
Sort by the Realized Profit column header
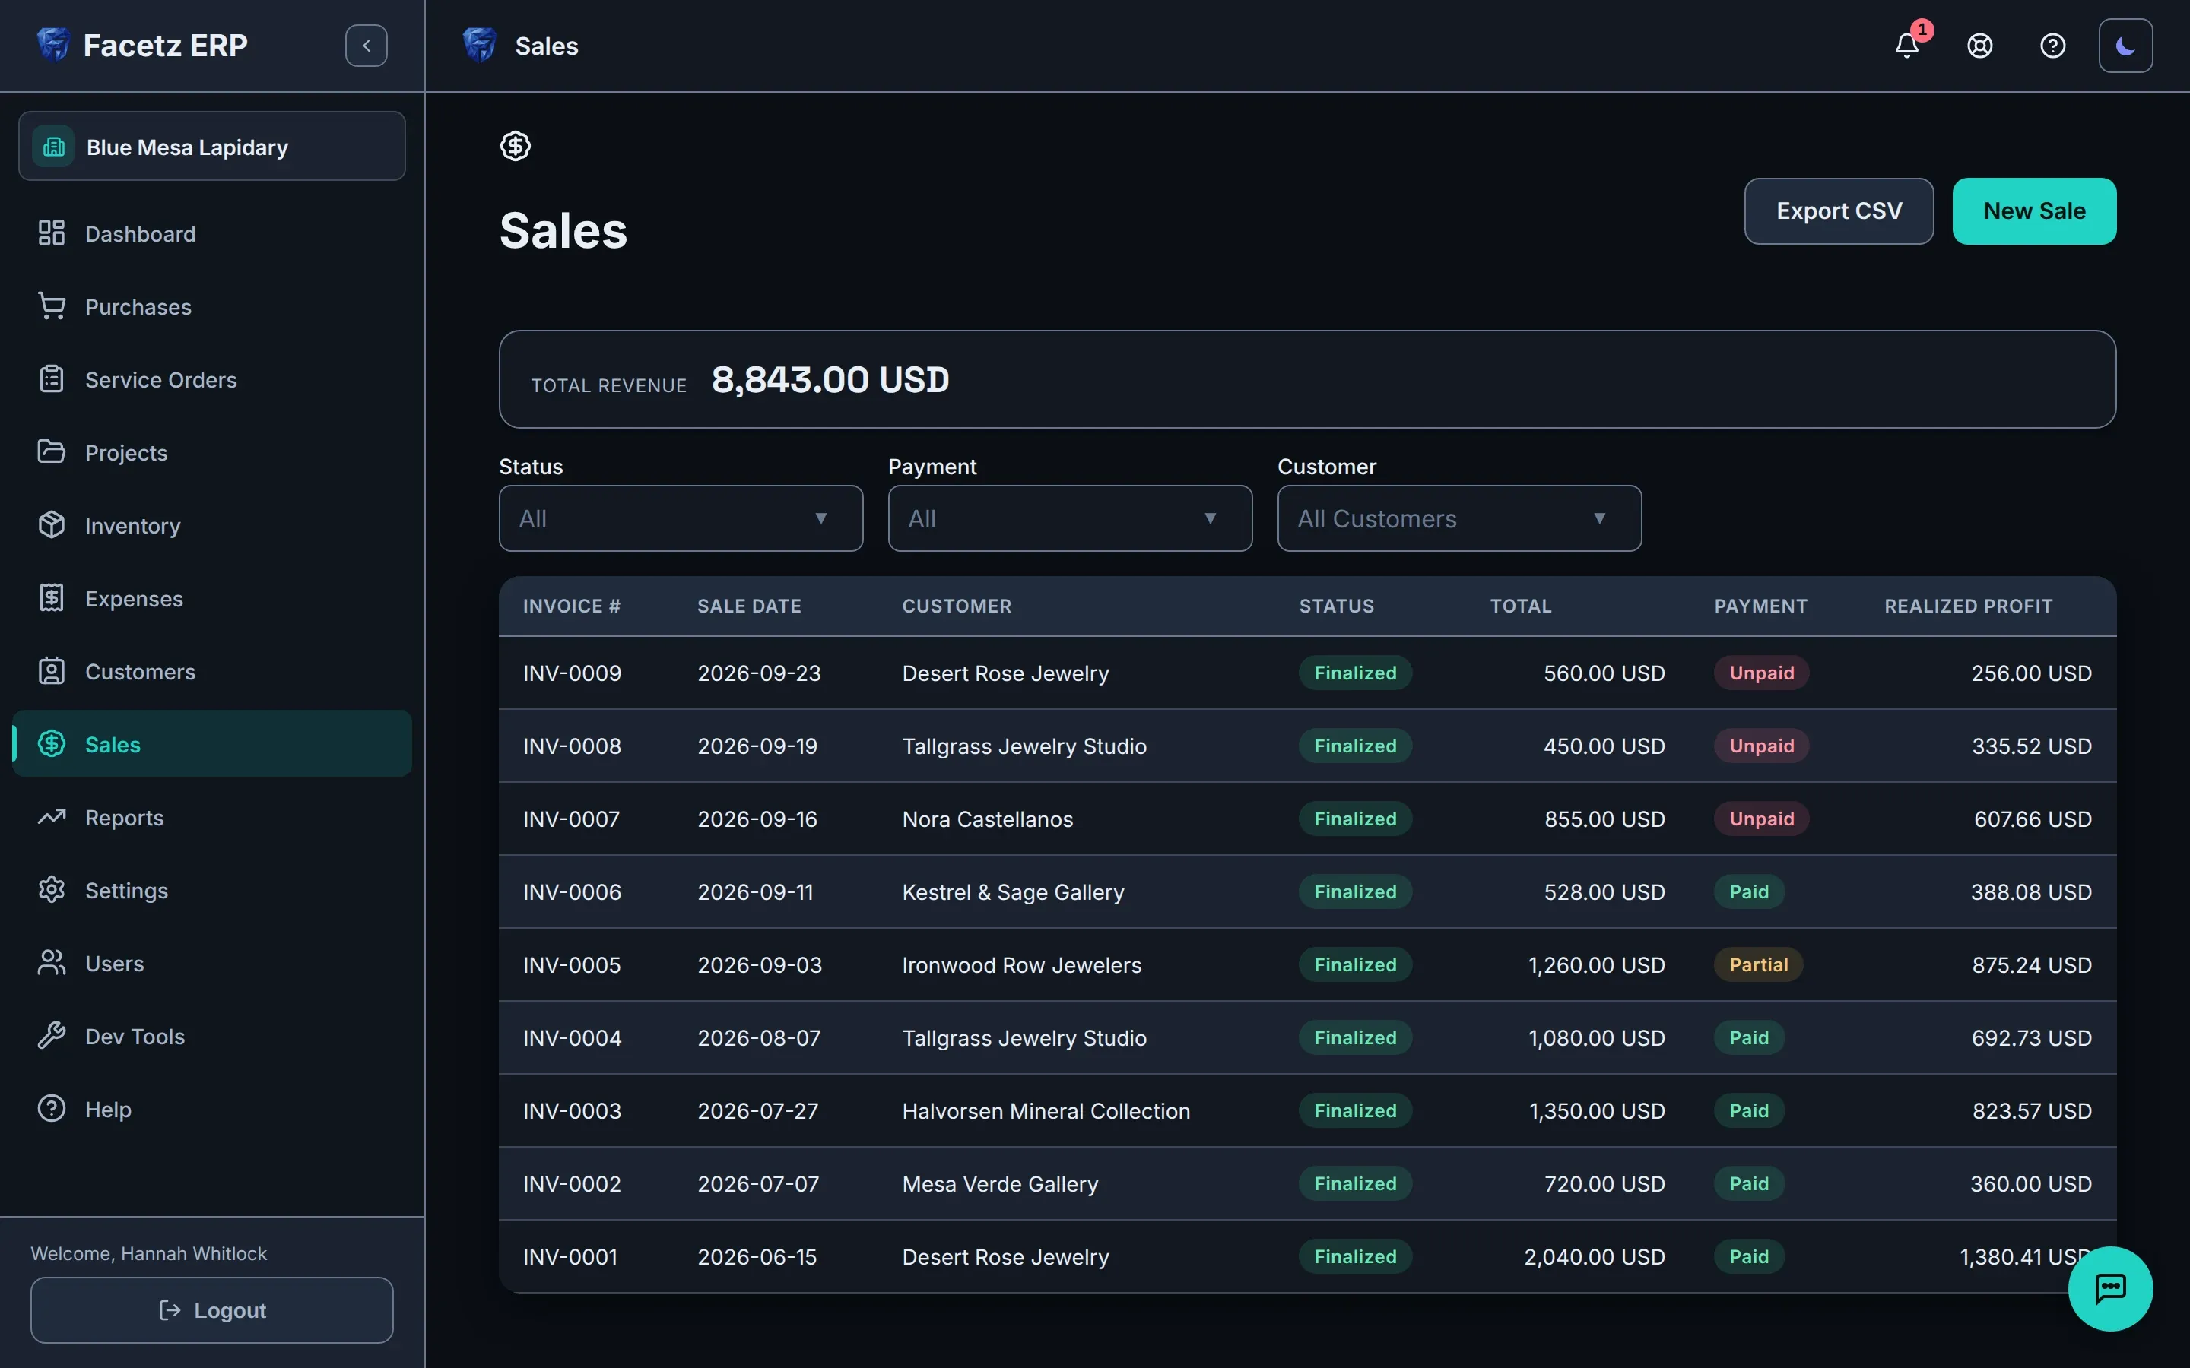point(1967,606)
